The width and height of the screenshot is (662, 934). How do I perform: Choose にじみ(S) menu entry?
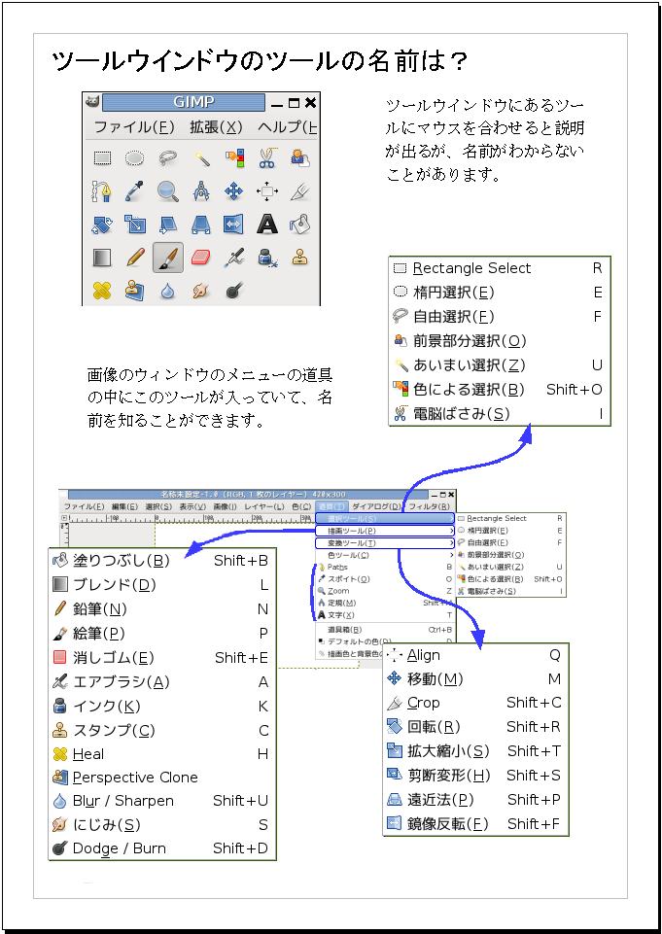(x=160, y=825)
